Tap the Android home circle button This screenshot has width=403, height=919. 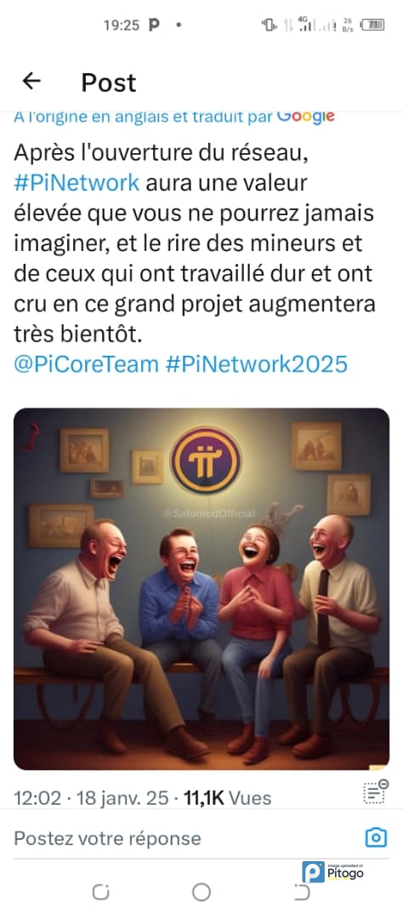(201, 892)
